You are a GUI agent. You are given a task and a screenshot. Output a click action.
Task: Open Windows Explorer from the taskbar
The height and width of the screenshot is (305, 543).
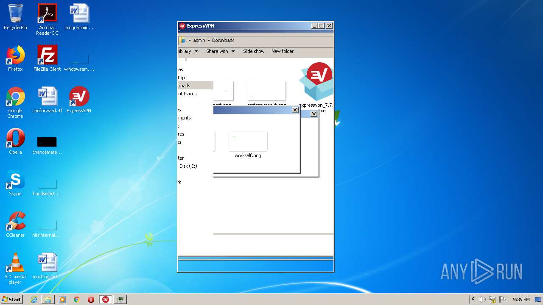pyautogui.click(x=48, y=299)
